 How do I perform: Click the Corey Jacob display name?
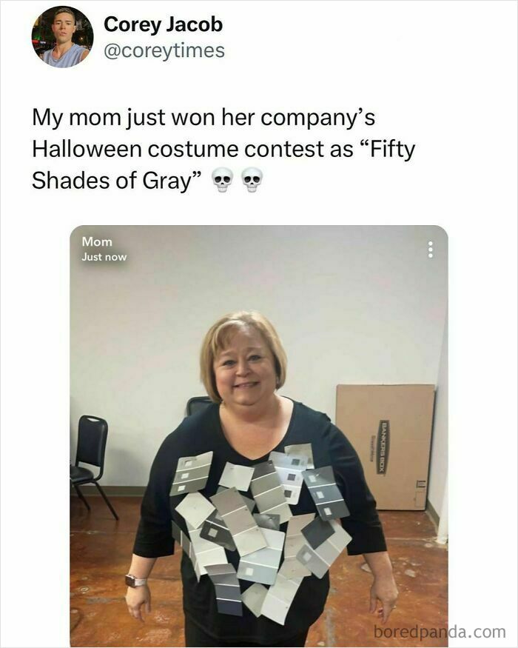click(x=163, y=24)
